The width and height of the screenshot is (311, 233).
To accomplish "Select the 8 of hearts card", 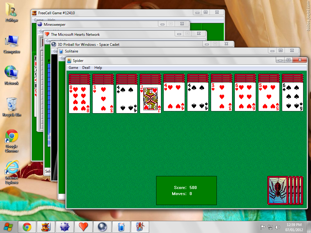I will click(x=79, y=99).
